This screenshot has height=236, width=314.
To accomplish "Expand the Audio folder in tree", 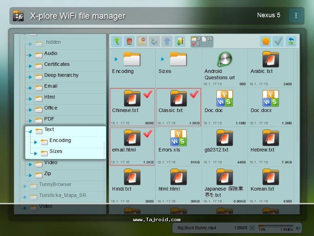I will (x=30, y=55).
